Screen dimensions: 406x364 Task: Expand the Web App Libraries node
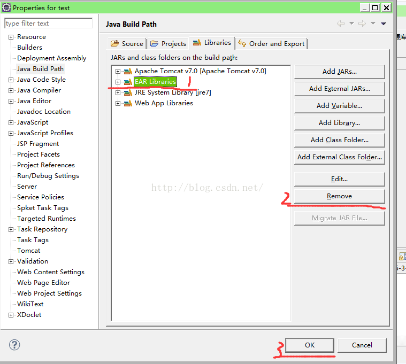tap(118, 104)
